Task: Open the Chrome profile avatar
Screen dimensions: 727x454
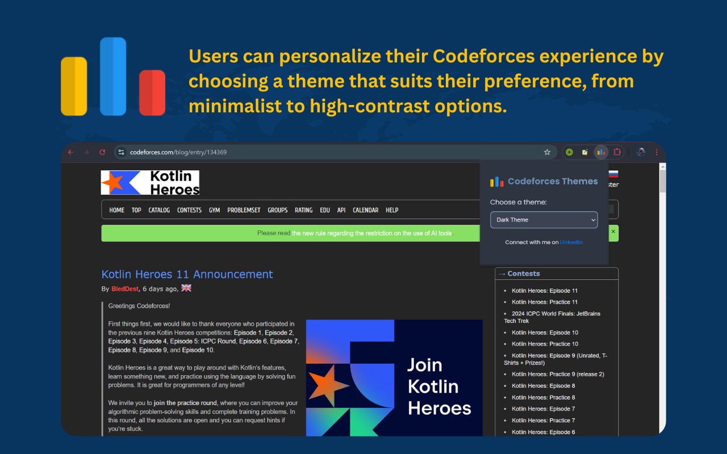Action: [641, 152]
